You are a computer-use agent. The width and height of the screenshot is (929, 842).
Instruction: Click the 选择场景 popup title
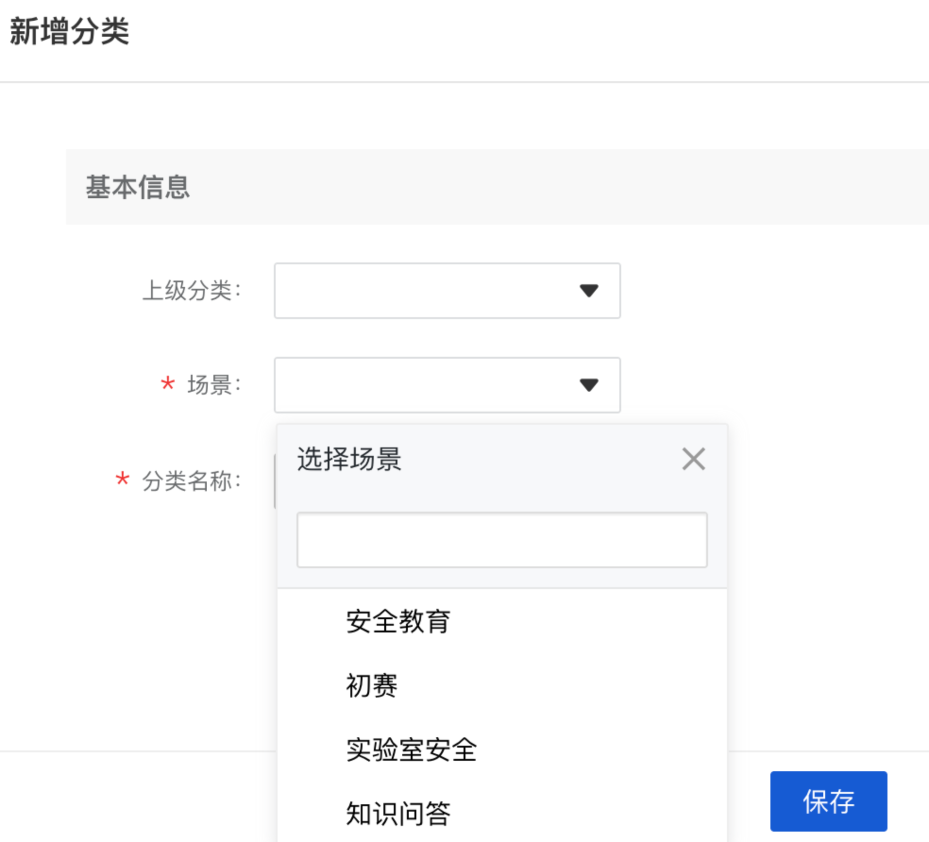(349, 459)
